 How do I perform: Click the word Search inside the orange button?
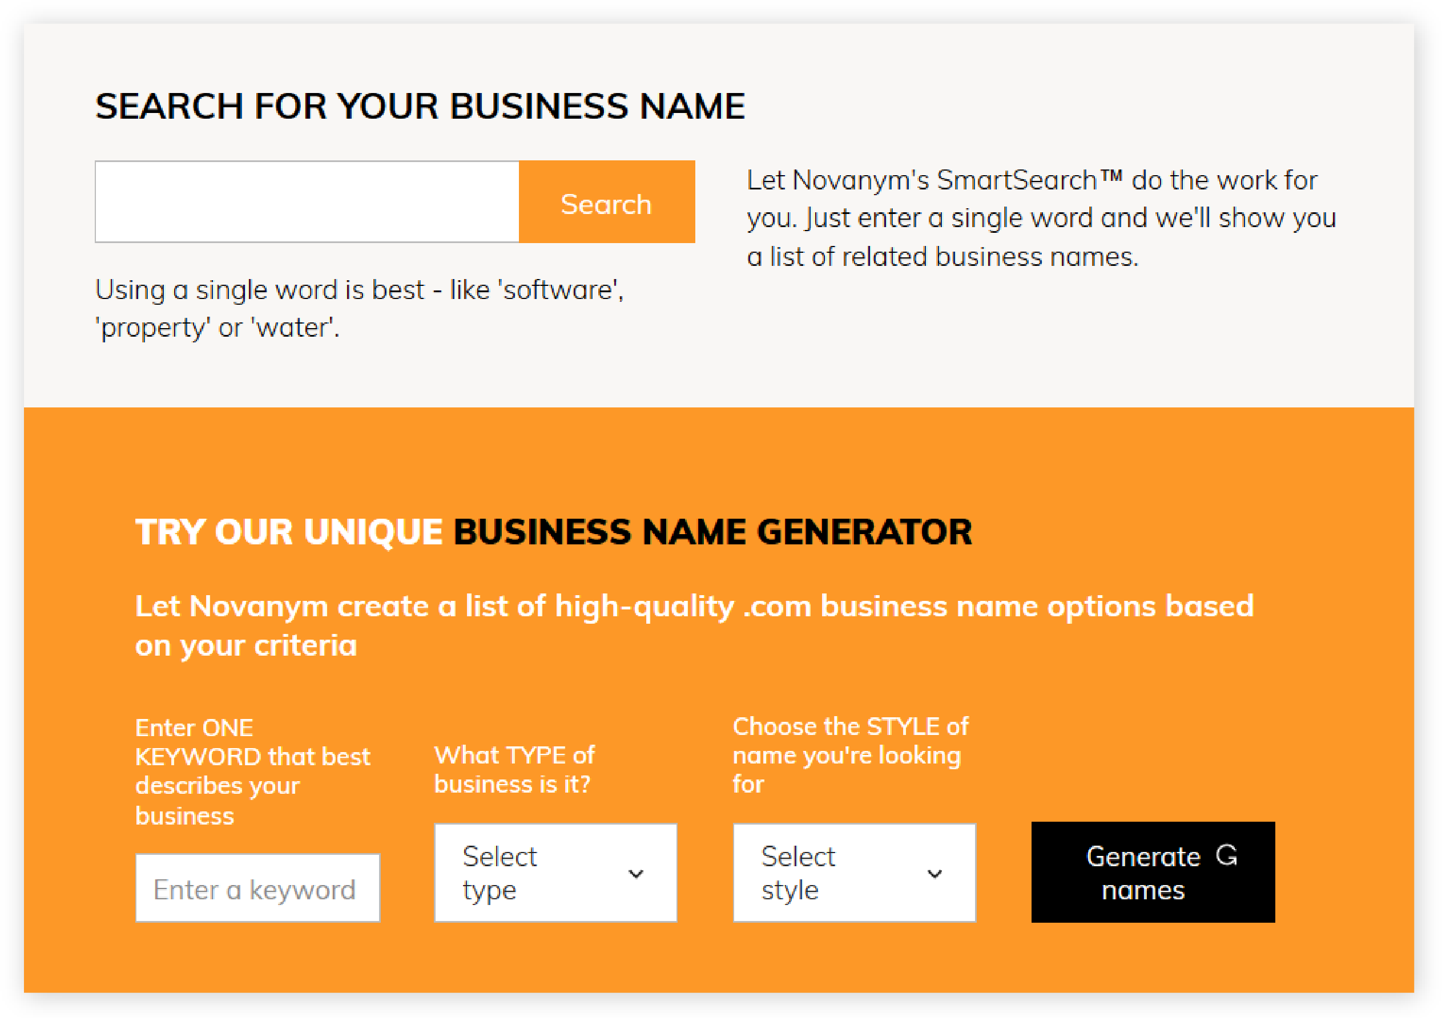(x=606, y=204)
